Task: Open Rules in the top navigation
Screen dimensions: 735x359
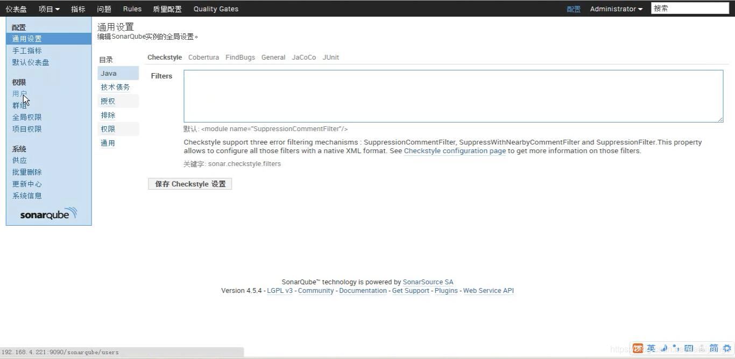Action: point(132,9)
